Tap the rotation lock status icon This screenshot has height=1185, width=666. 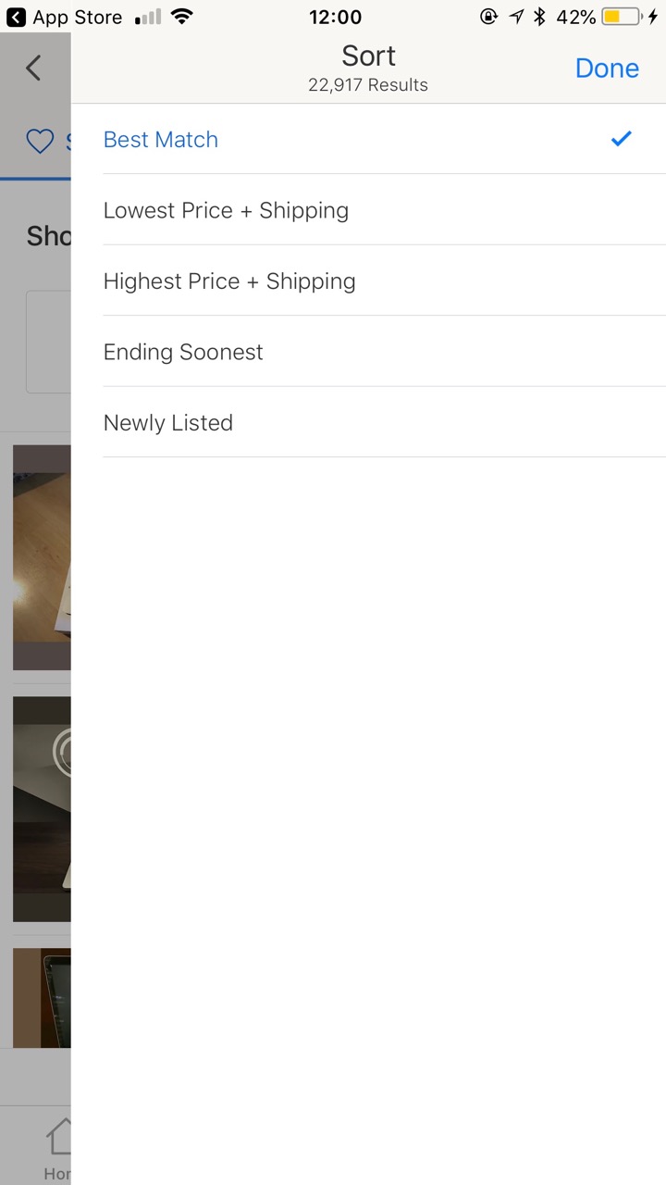point(488,18)
